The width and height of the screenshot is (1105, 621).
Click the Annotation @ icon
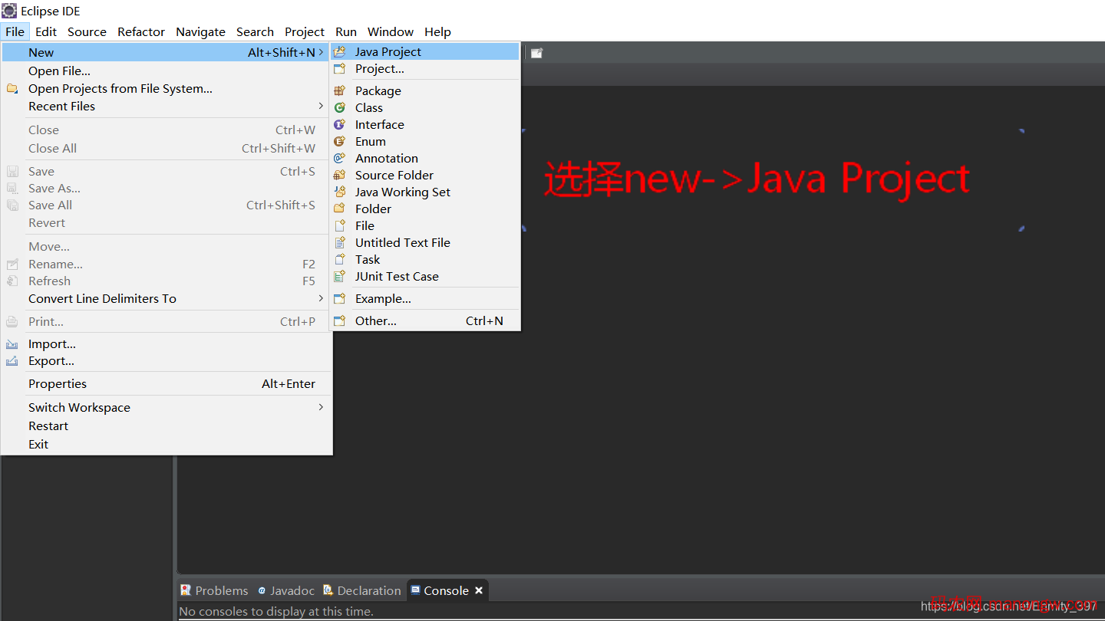(339, 158)
